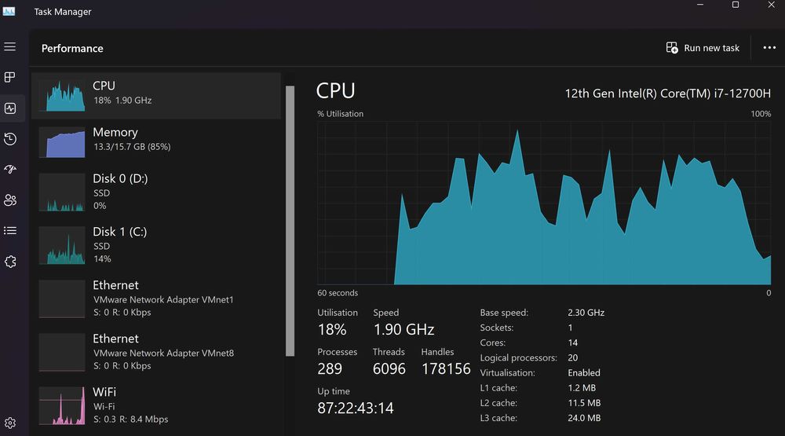Click Run new task button
Screen dimensions: 785x436
click(703, 48)
